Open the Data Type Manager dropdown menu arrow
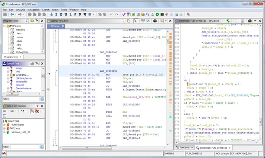 pyautogui.click(x=37, y=106)
